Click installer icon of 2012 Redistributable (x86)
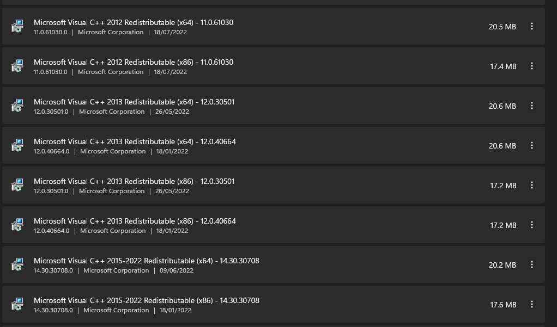 pos(17,66)
